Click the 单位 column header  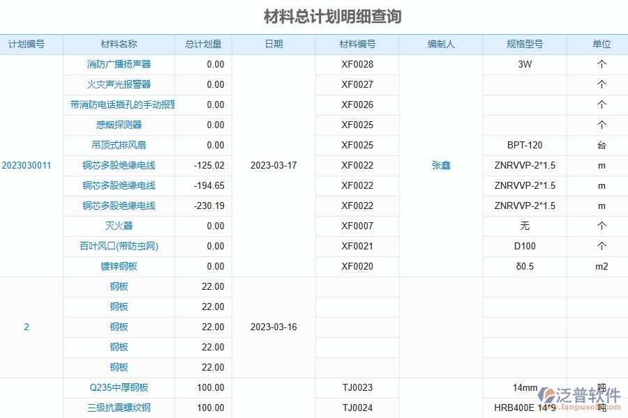(601, 44)
